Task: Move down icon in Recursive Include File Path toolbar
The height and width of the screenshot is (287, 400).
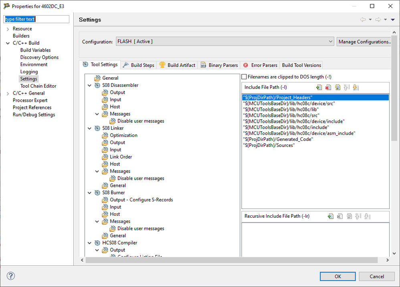Action: coord(368,216)
